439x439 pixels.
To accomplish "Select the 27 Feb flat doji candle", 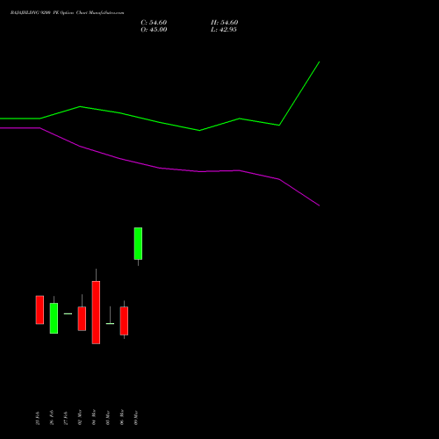I will coord(68,313).
